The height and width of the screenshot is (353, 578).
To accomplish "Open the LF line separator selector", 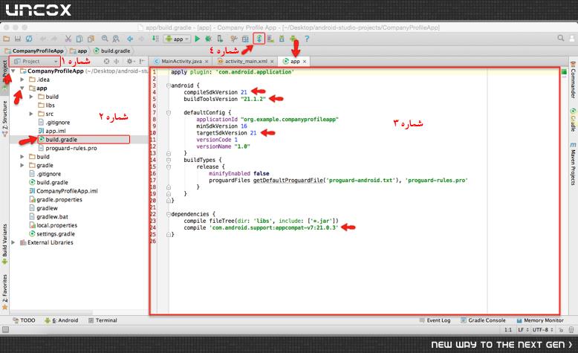I will click(523, 330).
